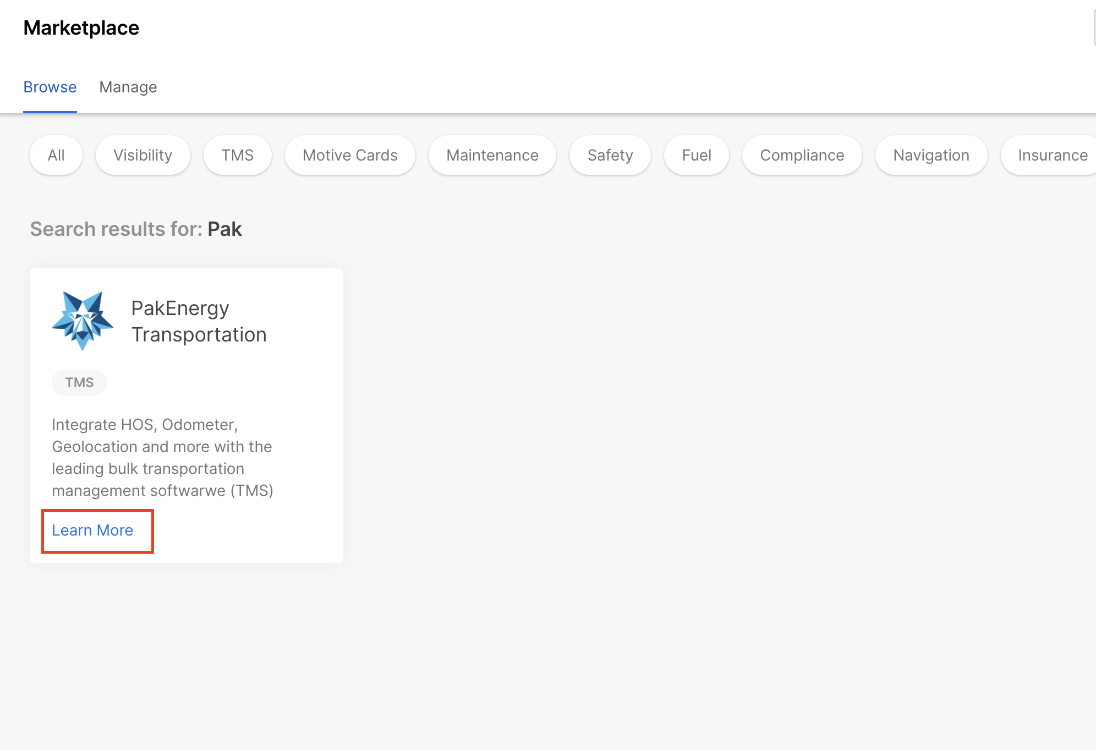The width and height of the screenshot is (1096, 750).
Task: Show Safety category apps
Action: [x=610, y=156]
